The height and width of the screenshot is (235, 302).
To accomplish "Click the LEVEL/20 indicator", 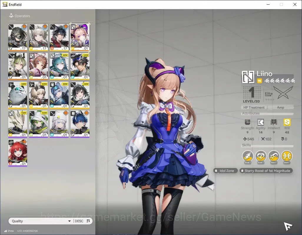I will 251,101.
